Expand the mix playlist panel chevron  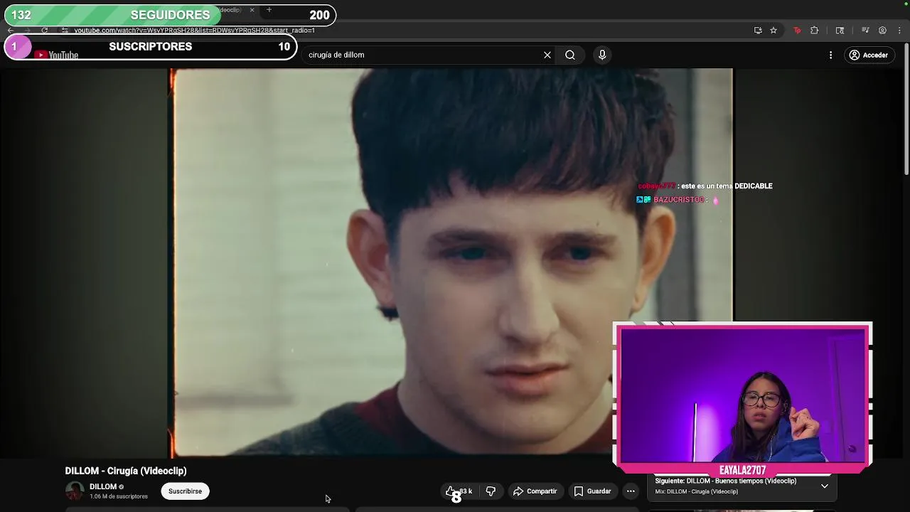[825, 486]
